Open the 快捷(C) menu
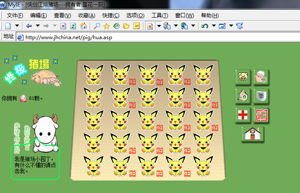The image size is (300, 193). [111, 16]
